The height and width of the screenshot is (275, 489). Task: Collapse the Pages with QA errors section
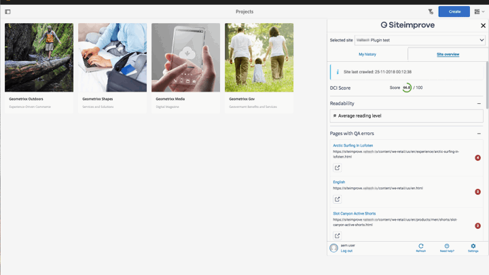click(x=479, y=134)
